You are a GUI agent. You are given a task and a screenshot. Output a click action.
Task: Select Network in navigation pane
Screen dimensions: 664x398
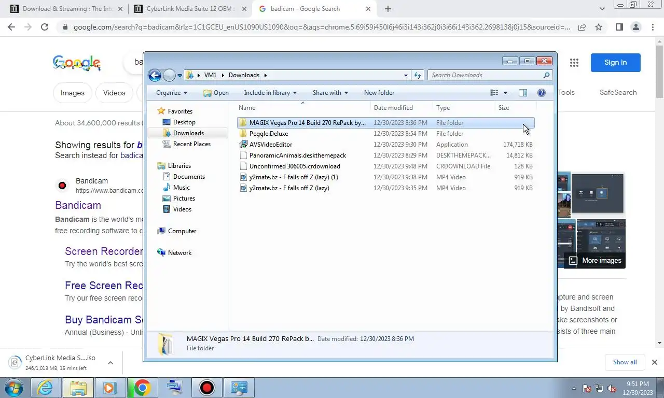pos(179,253)
